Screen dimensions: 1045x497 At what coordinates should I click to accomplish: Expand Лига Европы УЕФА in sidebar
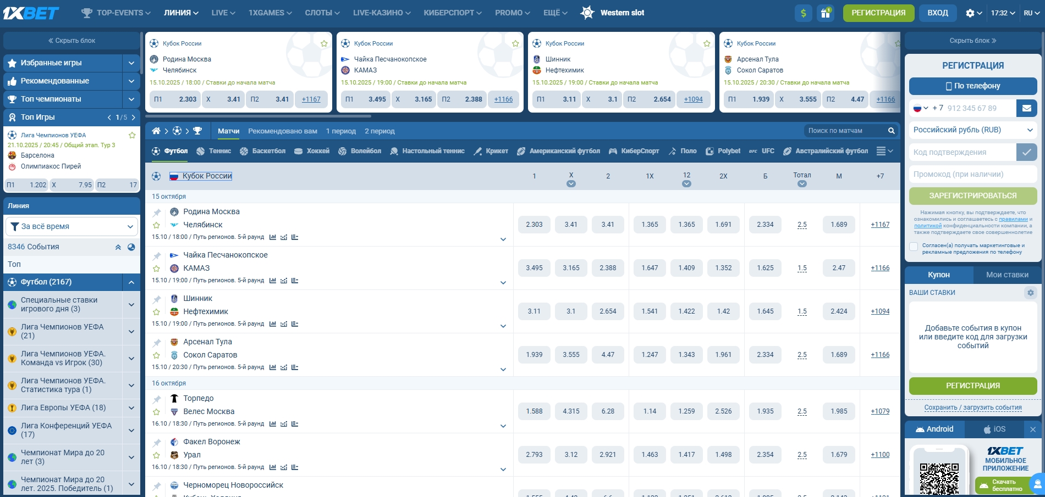tap(131, 408)
